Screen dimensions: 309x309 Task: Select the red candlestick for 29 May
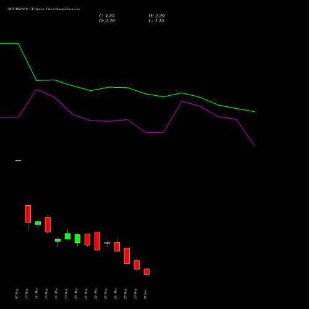point(137,265)
